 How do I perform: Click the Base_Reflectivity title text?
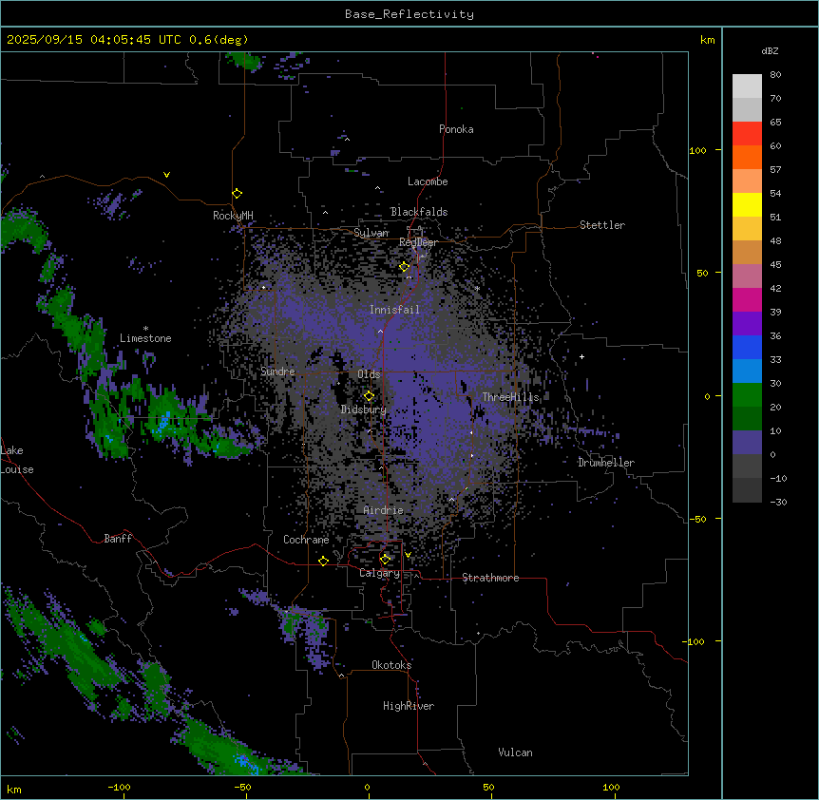409,14
